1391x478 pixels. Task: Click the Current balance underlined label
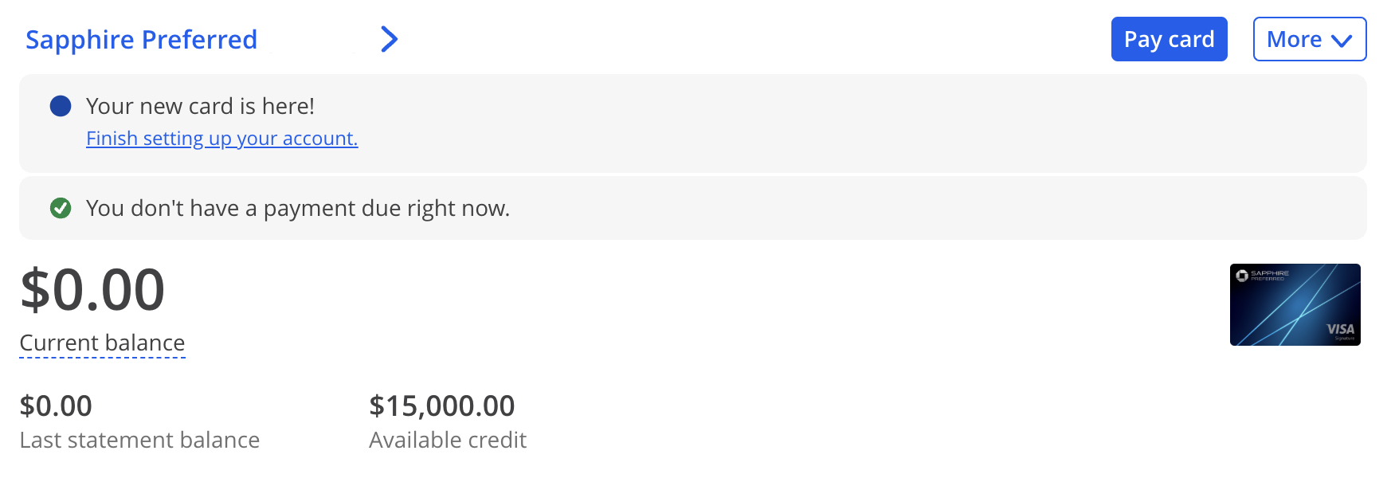[102, 343]
